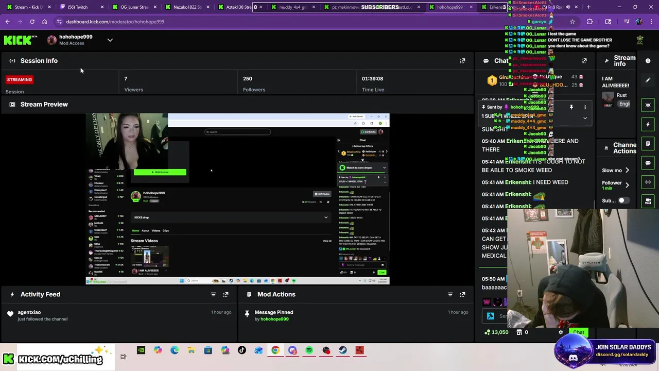Click the English language tag
The image size is (659, 371).
[625, 104]
